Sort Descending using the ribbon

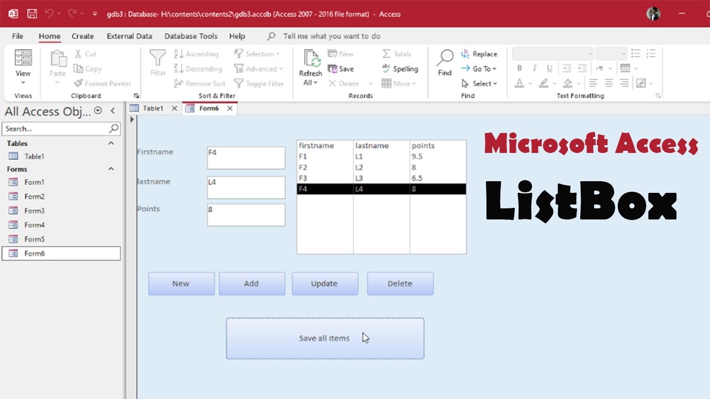(x=198, y=69)
